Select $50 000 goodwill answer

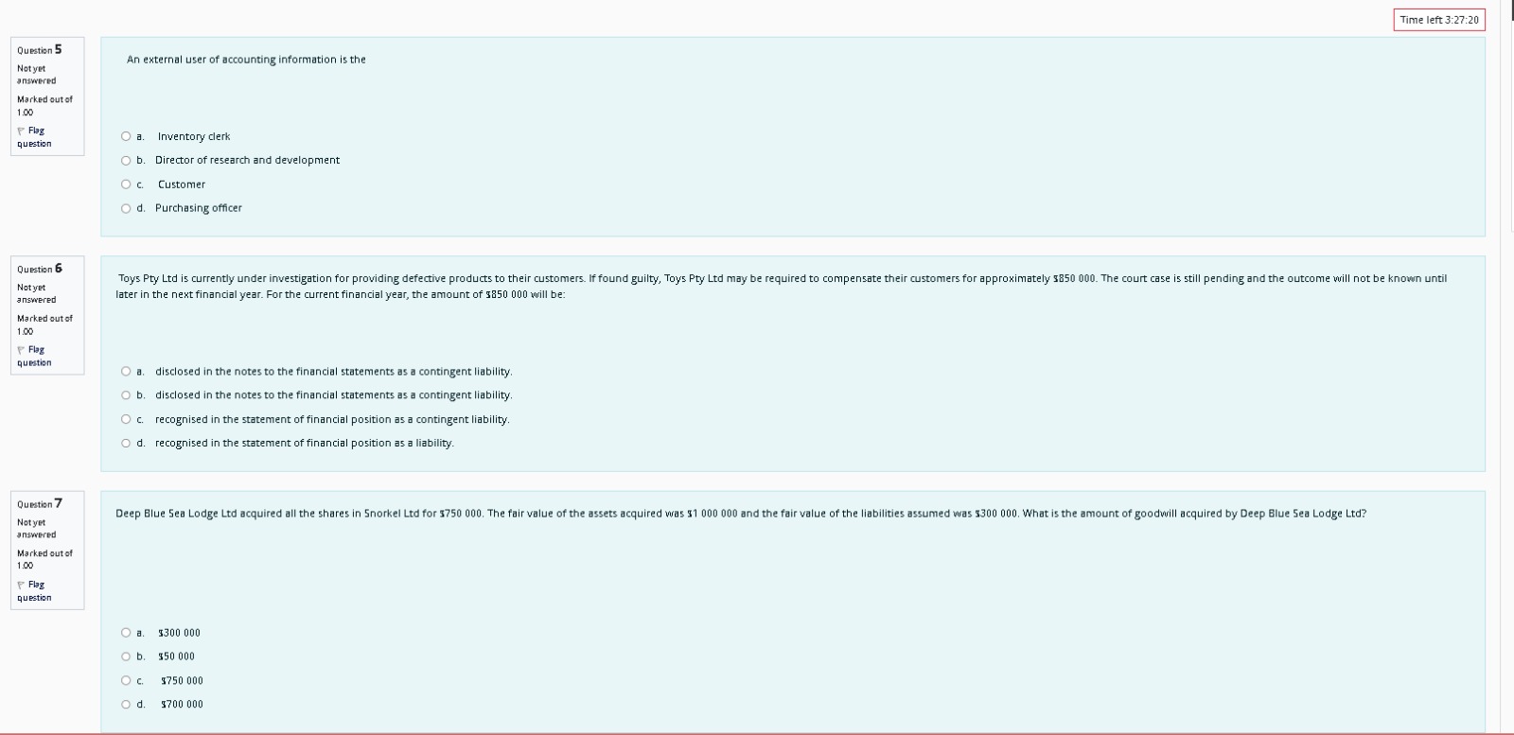(x=126, y=656)
